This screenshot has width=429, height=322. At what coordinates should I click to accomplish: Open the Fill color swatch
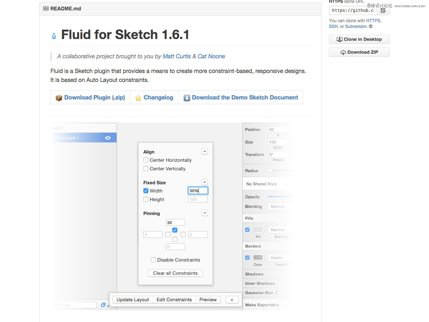click(258, 230)
